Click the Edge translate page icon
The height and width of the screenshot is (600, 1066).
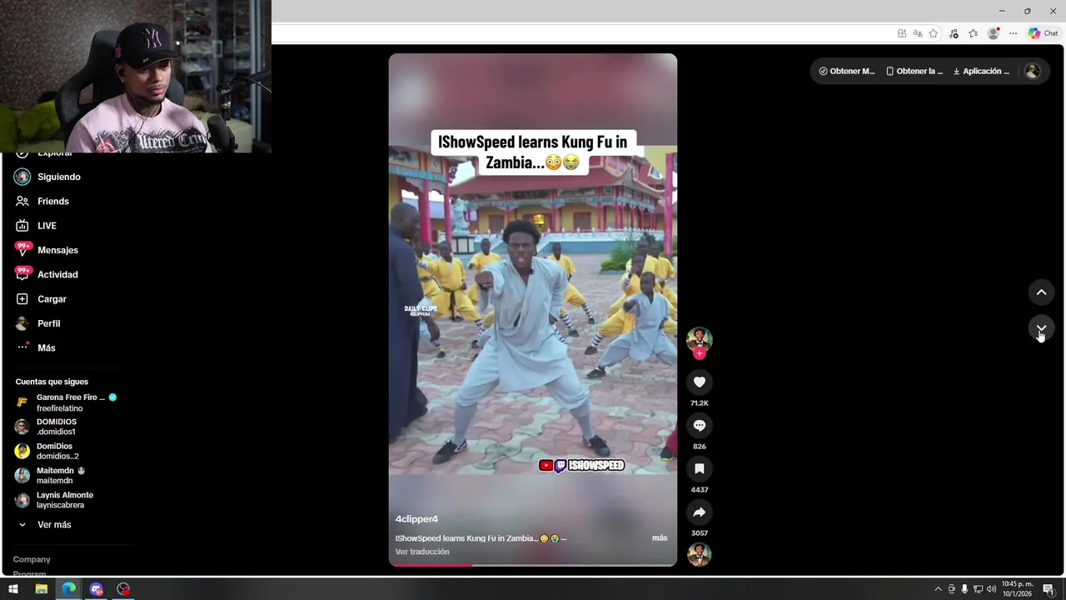click(x=918, y=33)
